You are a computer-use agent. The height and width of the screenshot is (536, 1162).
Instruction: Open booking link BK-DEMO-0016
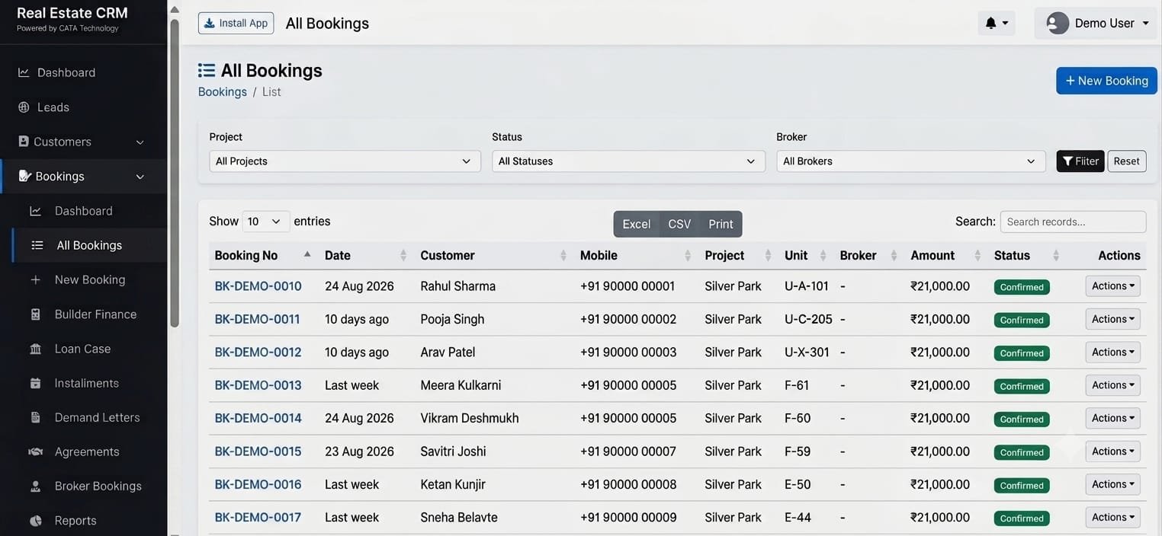pyautogui.click(x=258, y=484)
